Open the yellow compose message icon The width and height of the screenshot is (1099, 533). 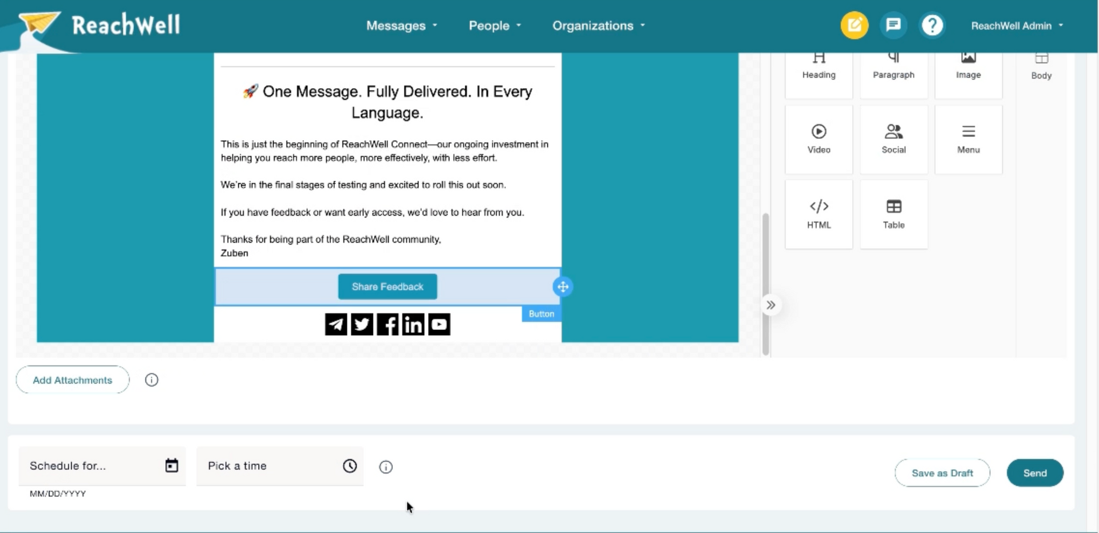pyautogui.click(x=854, y=25)
